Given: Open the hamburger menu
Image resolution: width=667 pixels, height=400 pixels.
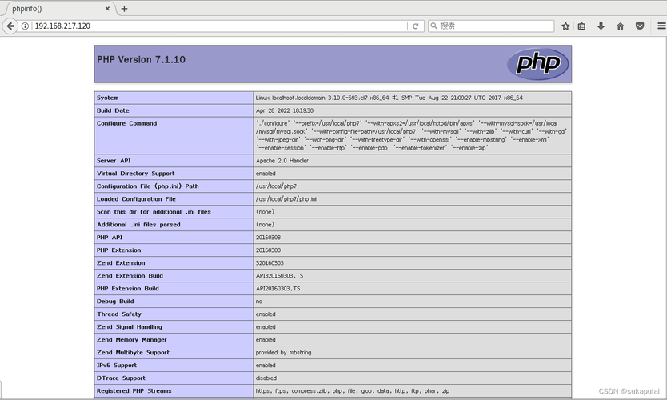Looking at the screenshot, I should pyautogui.click(x=661, y=26).
